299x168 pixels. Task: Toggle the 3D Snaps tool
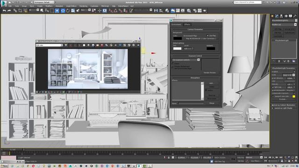point(110,11)
